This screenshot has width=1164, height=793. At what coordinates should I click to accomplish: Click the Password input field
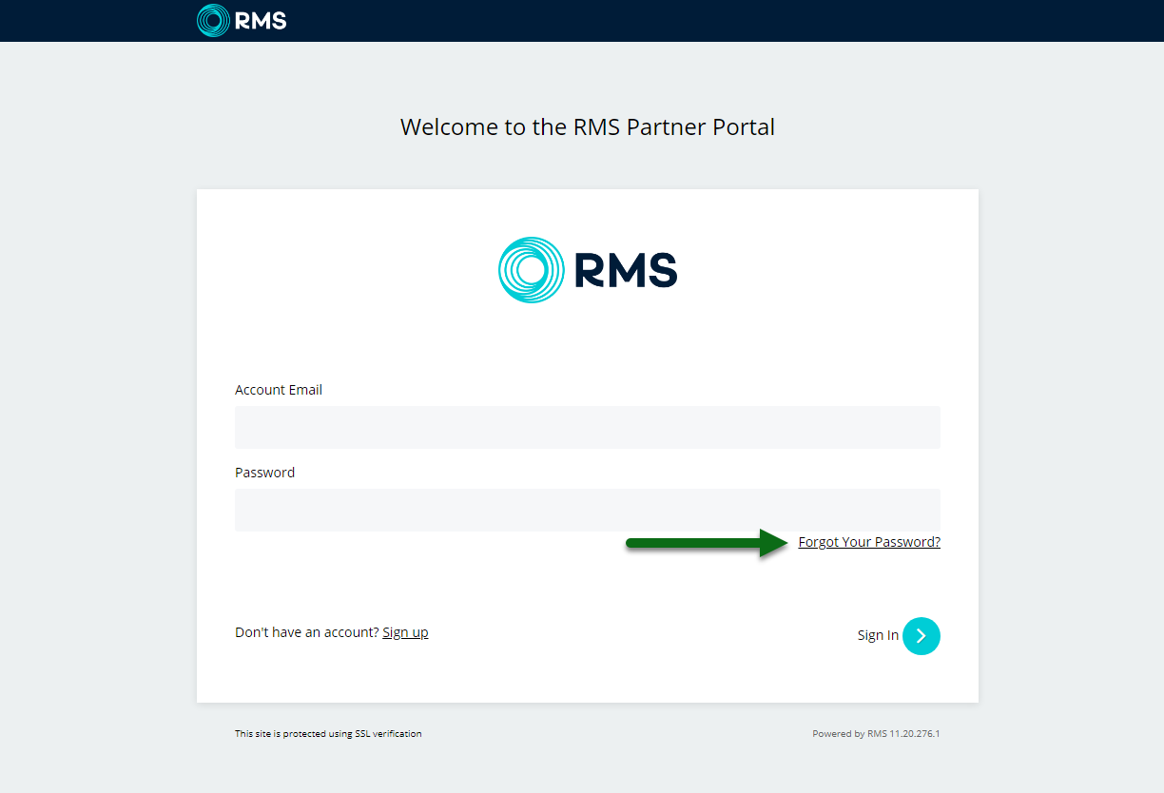click(x=588, y=510)
